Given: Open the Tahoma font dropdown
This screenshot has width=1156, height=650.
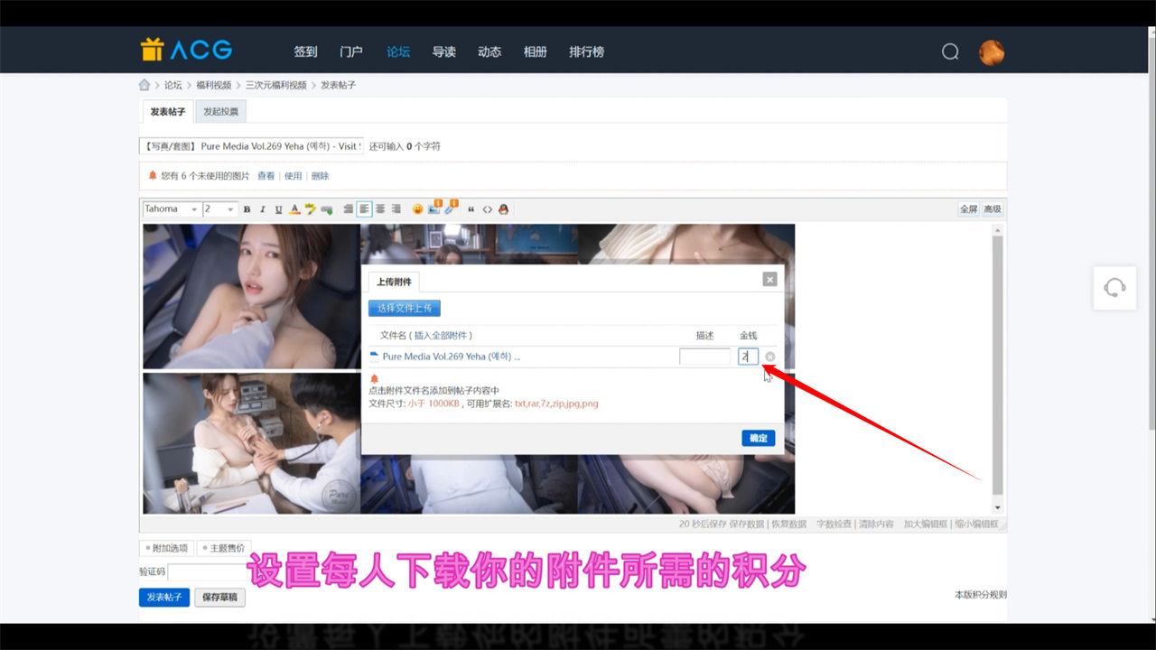Looking at the screenshot, I should [171, 209].
